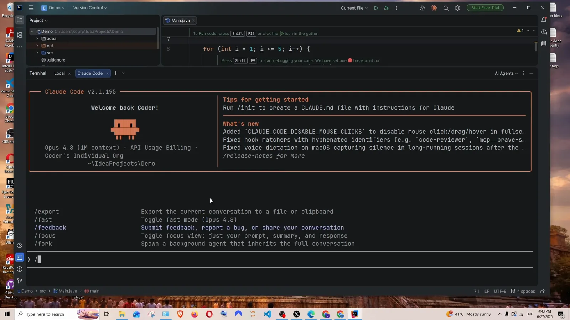Hide the terminal panel with minimize dash
Viewport: 570px width, 320px height.
point(531,73)
